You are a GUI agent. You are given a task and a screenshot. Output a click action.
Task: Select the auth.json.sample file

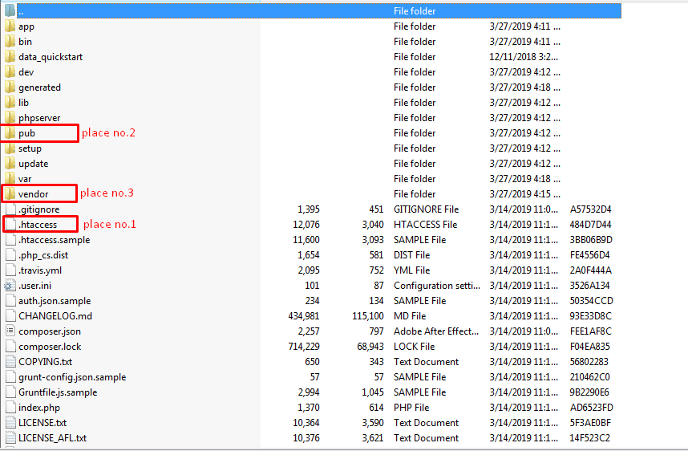(x=55, y=301)
